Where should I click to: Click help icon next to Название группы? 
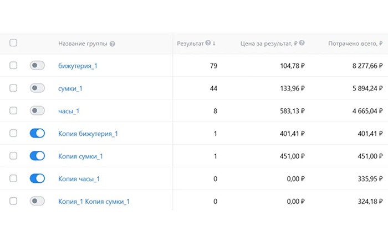[x=113, y=44]
